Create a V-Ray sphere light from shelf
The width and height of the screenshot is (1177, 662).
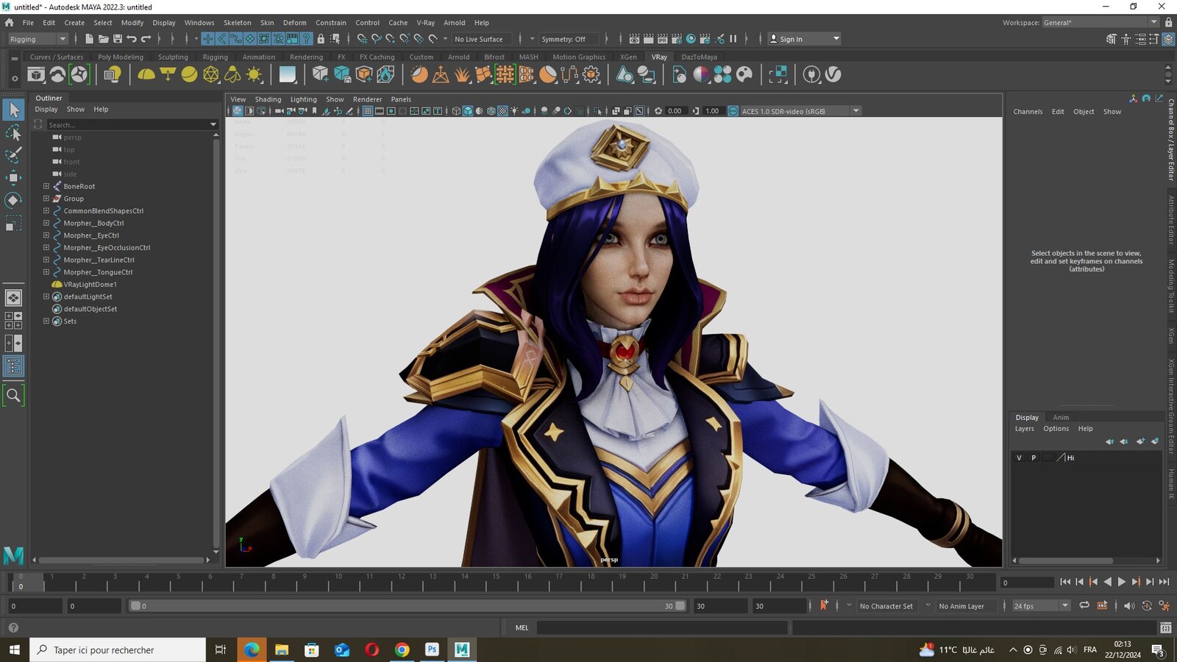tap(189, 74)
